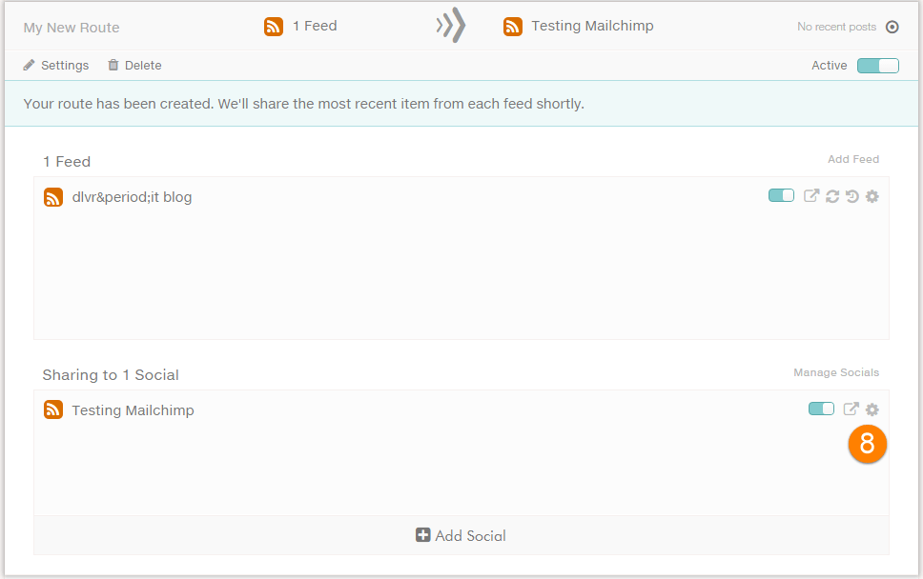Click the RSS icon beside Testing Mailchimp header
Image resolution: width=923 pixels, height=579 pixels.
click(513, 27)
